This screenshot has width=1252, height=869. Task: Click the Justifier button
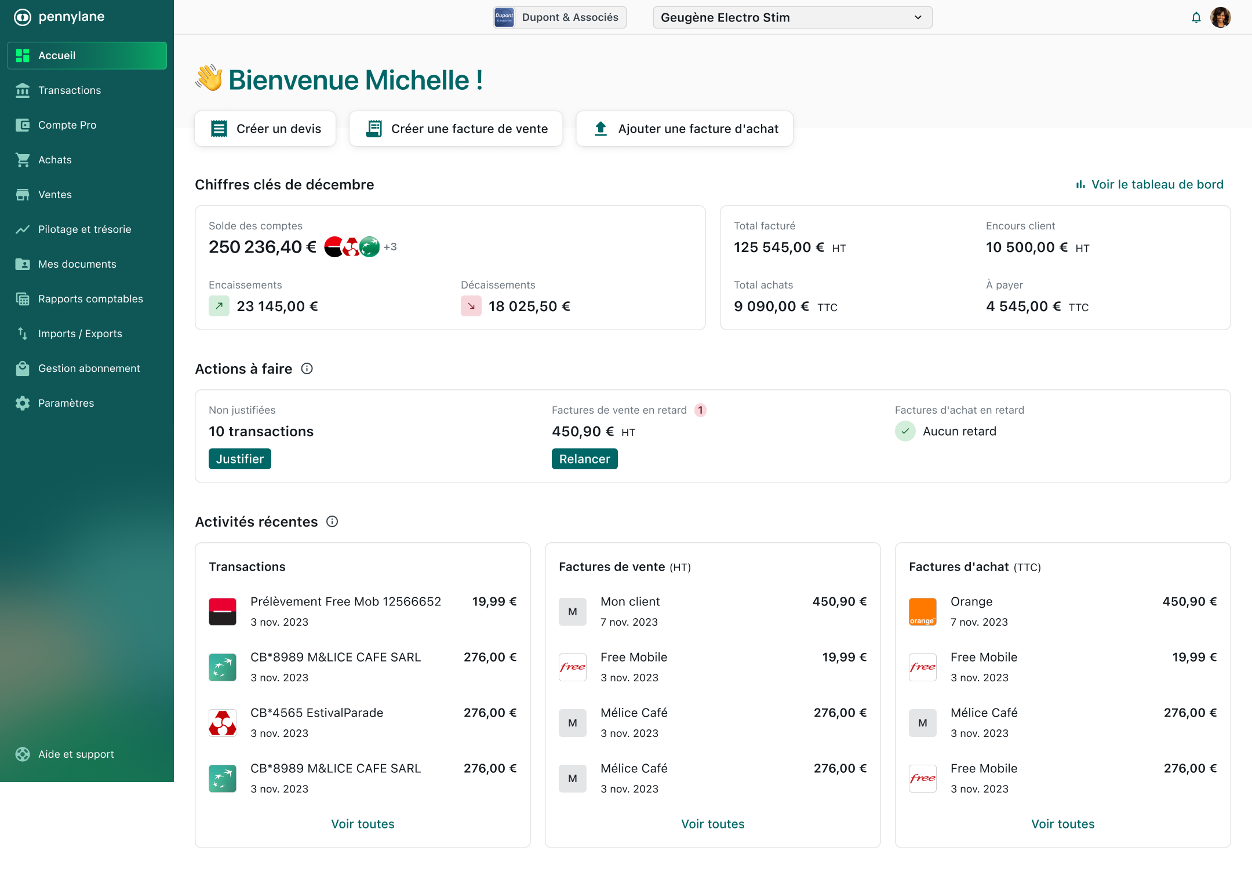(x=239, y=458)
